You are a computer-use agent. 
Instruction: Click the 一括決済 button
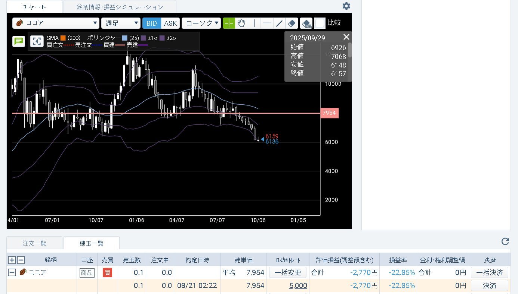coord(489,272)
